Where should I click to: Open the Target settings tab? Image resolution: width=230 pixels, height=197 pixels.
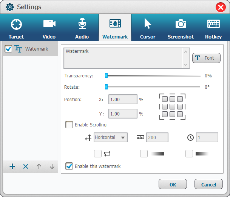pos(16,28)
